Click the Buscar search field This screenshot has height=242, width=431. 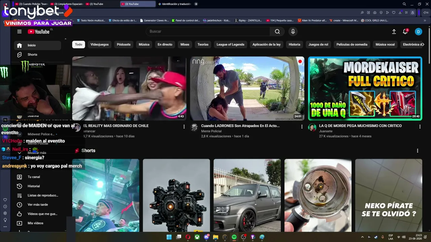click(208, 31)
